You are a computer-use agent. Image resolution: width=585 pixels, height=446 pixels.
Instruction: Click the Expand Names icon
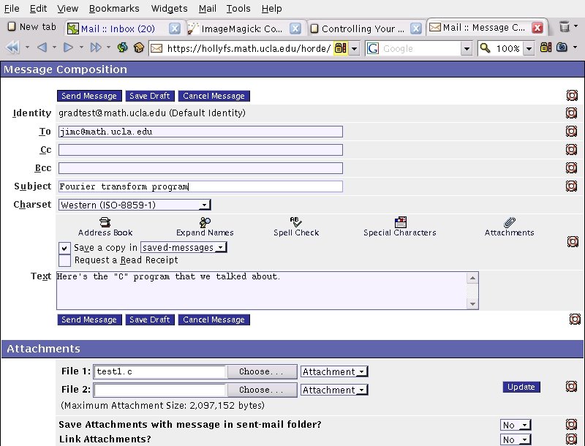click(205, 222)
